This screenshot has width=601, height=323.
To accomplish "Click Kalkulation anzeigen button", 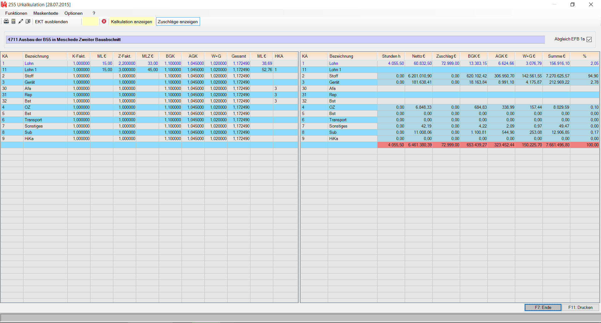I will click(131, 22).
